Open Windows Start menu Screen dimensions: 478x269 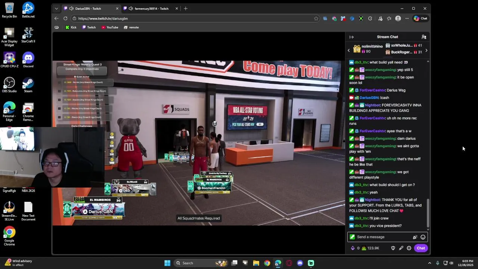(x=167, y=263)
